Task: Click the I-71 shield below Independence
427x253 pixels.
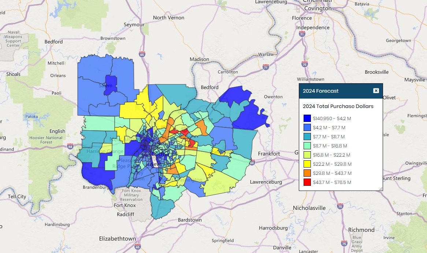Action: tap(302, 34)
